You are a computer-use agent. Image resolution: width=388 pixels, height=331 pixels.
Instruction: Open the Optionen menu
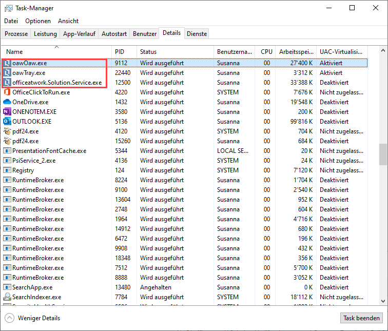38,21
